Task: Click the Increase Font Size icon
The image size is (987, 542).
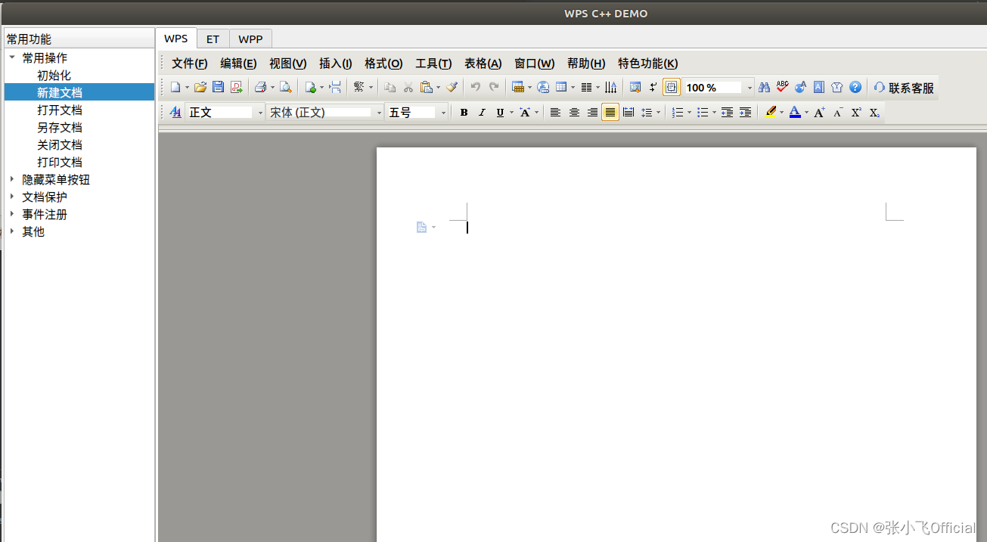Action: tap(819, 112)
